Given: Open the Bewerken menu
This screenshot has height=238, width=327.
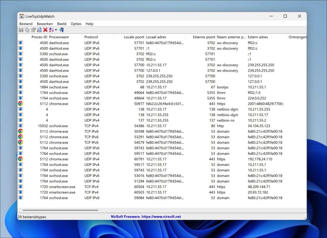Looking at the screenshot, I should click(45, 24).
